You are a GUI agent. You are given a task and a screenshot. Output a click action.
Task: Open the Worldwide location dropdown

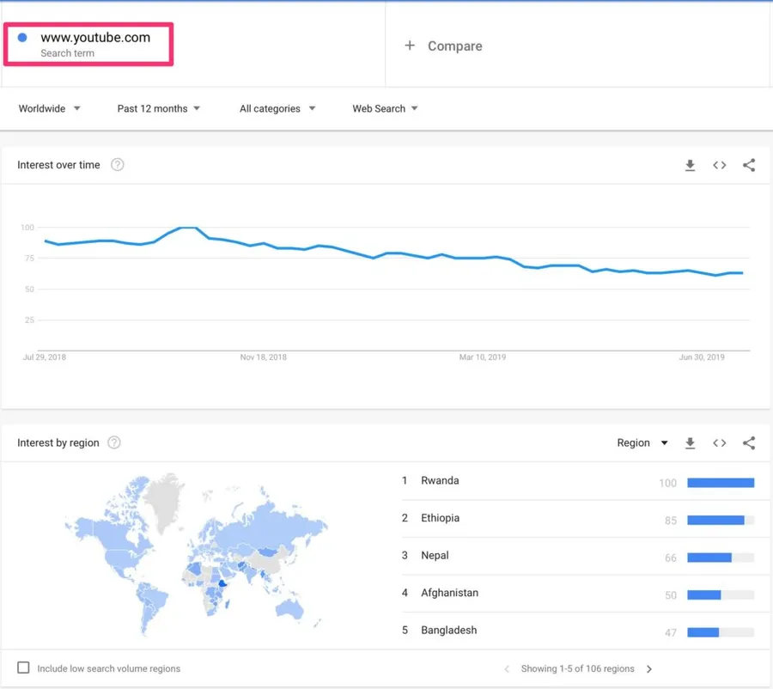[50, 109]
